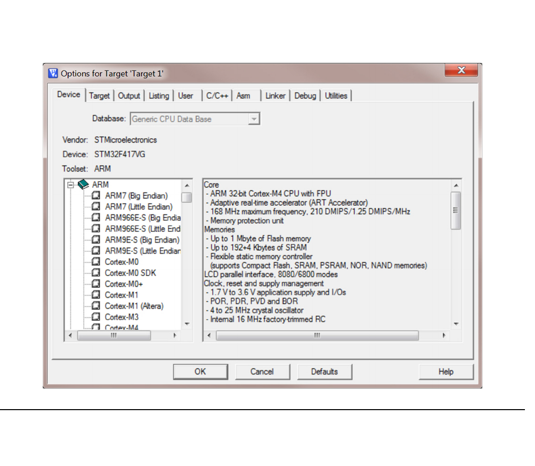The height and width of the screenshot is (466, 535).
Task: Click chip icon beside ARM966E-S (Big Endian)
Action: coord(96,217)
